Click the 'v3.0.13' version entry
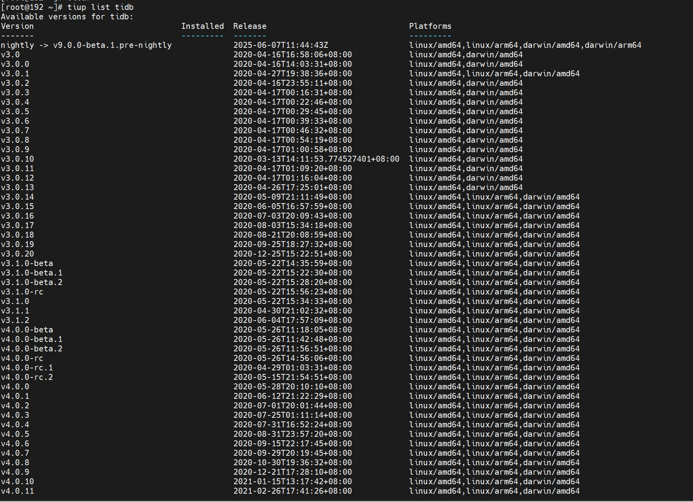The image size is (693, 502). (17, 187)
